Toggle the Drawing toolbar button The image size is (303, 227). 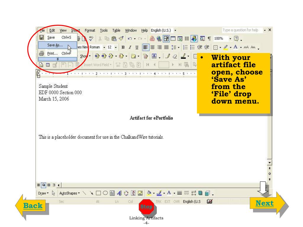(194, 39)
